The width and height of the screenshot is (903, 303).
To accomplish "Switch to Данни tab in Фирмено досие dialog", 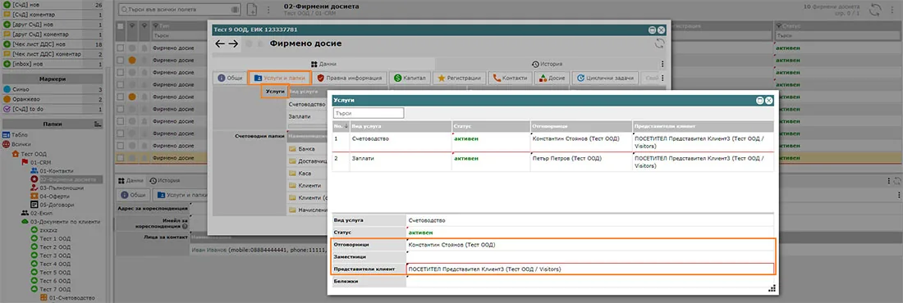I will 323,64.
